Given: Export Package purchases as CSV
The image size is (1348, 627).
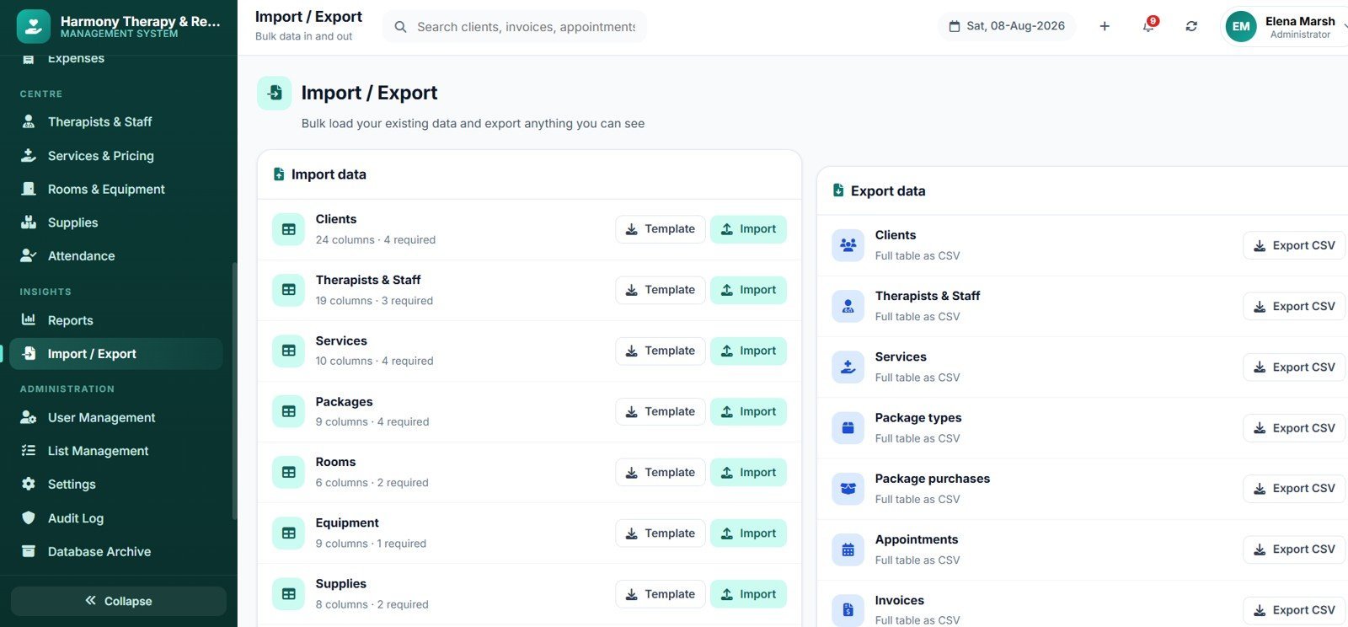Looking at the screenshot, I should point(1294,489).
